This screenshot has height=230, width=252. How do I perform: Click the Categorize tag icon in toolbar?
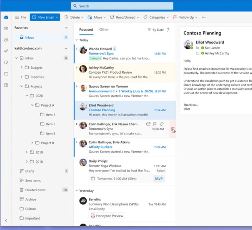point(145,17)
